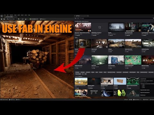Open the neon green gloves asset thumbnail

[120, 93]
